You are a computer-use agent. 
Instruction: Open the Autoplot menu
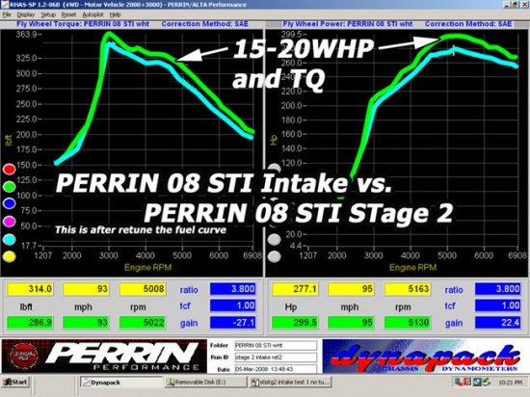pos(93,14)
